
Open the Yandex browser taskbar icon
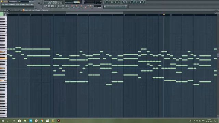pyautogui.click(x=36, y=121)
